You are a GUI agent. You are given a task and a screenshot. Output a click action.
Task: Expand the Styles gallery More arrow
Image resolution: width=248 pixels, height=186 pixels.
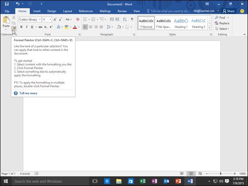point(209,27)
